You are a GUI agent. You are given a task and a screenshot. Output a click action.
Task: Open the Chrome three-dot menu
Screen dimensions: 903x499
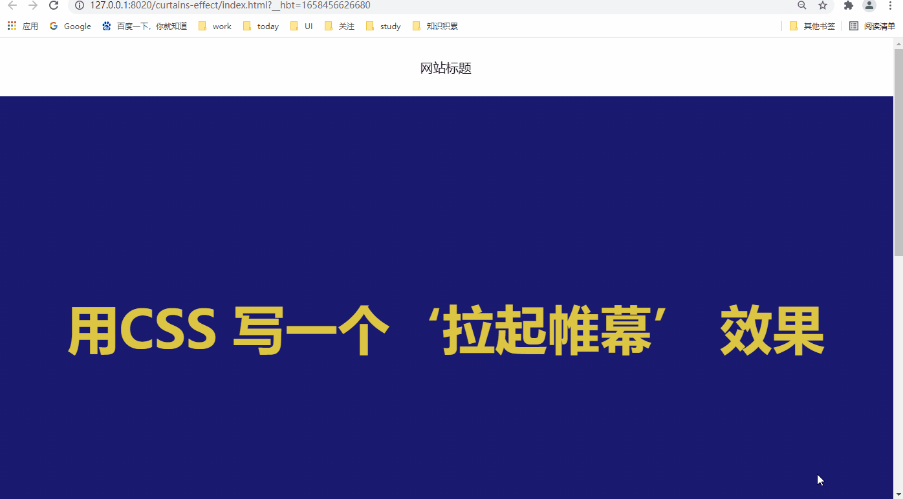point(890,5)
